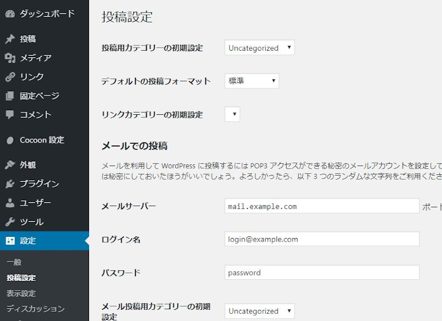
Task: Open the empty リンクカテゴリーの初期設定 dropdown
Action: click(232, 114)
